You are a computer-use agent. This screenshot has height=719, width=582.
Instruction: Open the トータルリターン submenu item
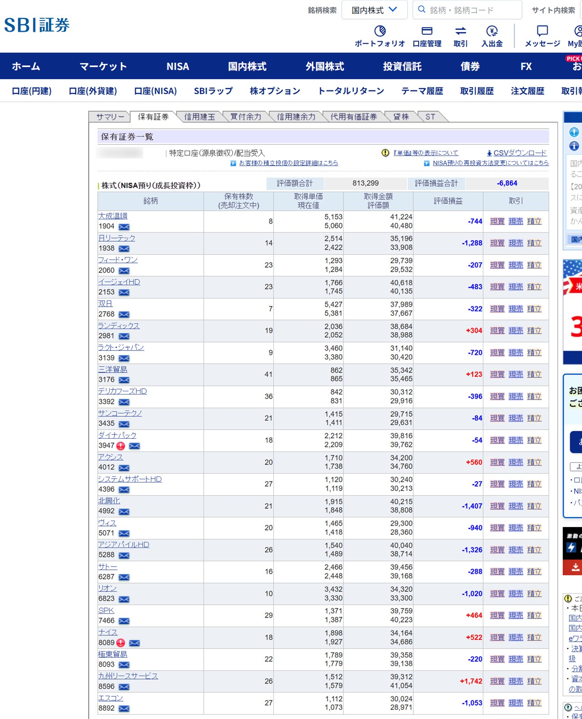pyautogui.click(x=351, y=91)
